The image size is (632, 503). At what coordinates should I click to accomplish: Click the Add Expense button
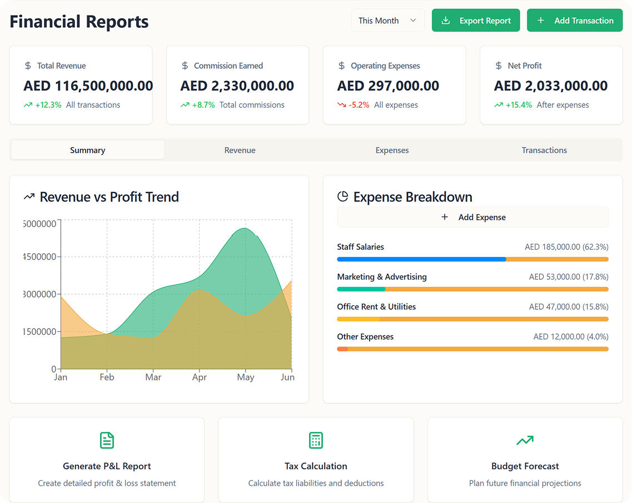[472, 217]
